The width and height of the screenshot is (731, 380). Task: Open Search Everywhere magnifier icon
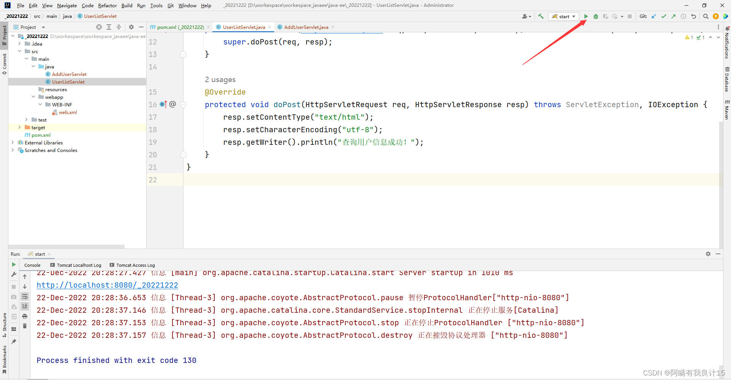pos(705,16)
